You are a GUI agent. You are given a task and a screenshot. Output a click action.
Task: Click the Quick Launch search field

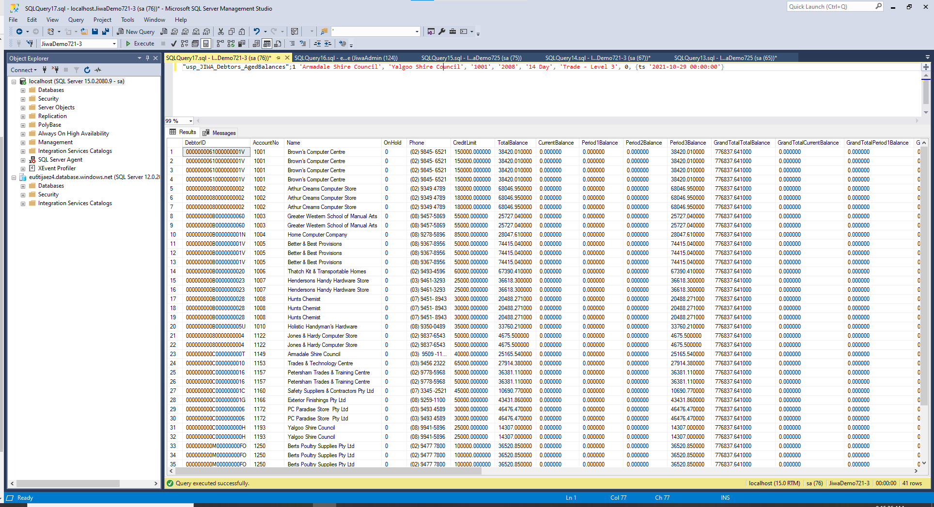(x=830, y=7)
